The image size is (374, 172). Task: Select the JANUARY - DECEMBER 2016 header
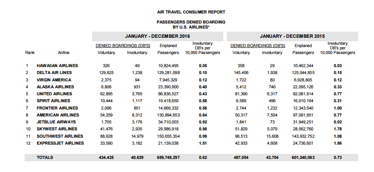click(157, 36)
